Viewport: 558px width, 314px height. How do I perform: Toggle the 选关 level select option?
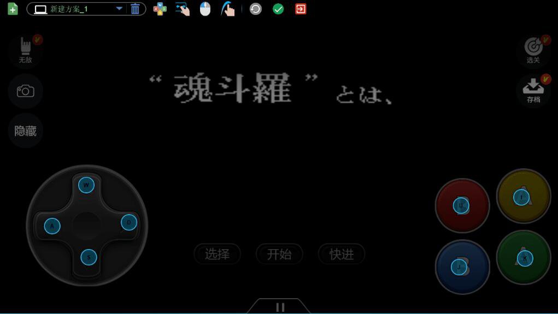tap(533, 51)
